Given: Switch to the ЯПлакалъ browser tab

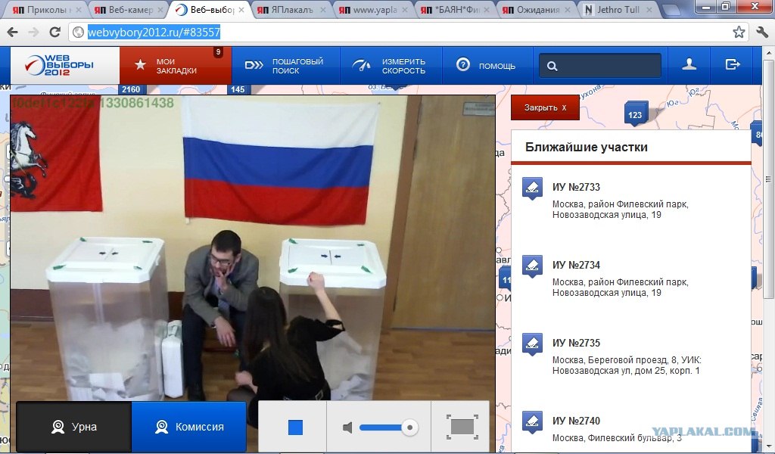Looking at the screenshot, I should [291, 9].
